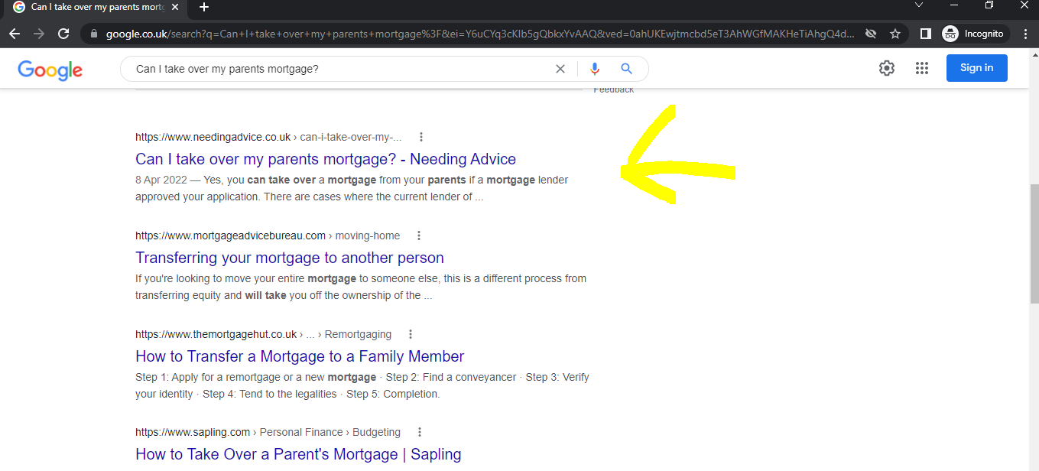Expand tab search chevron in title bar

click(919, 6)
